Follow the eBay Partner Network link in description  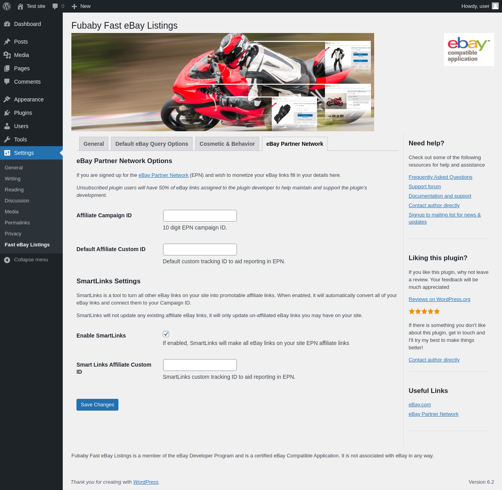(163, 175)
